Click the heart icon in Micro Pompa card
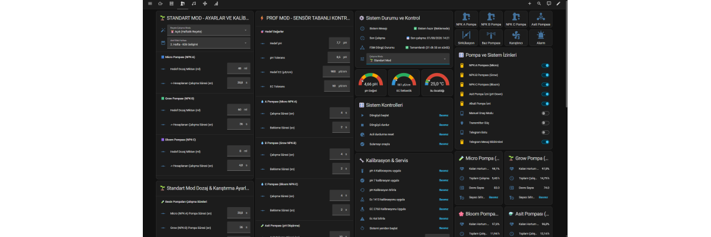 462,168
